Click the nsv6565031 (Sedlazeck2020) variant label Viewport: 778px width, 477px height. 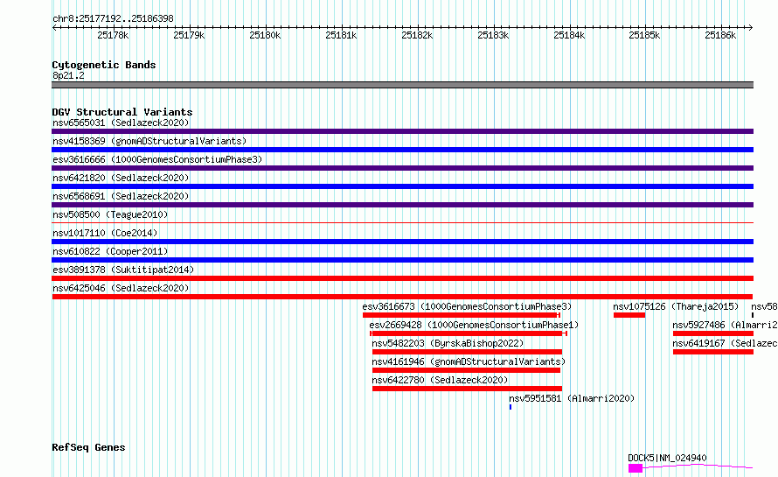click(x=121, y=123)
